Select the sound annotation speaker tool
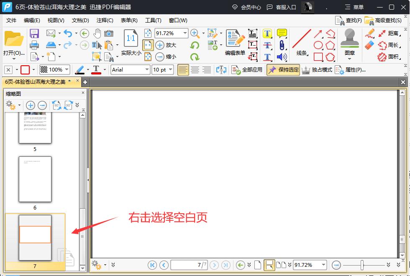410x276 pixels. click(x=281, y=57)
